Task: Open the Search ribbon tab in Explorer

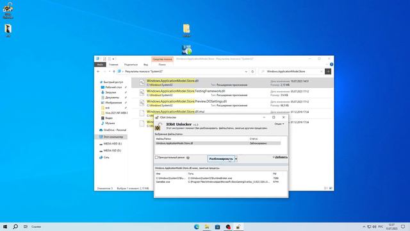Action: pyautogui.click(x=162, y=64)
